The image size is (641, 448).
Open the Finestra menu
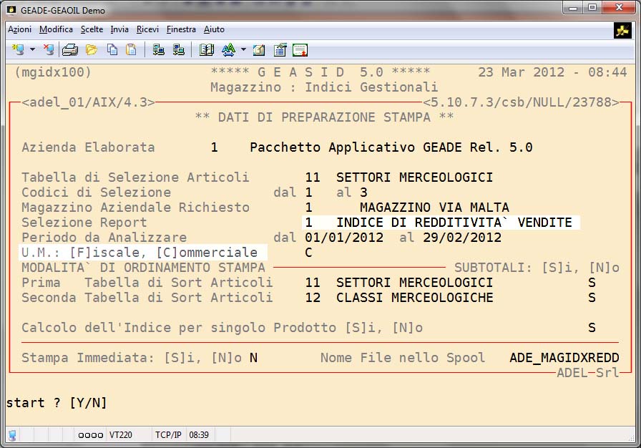pyautogui.click(x=181, y=29)
